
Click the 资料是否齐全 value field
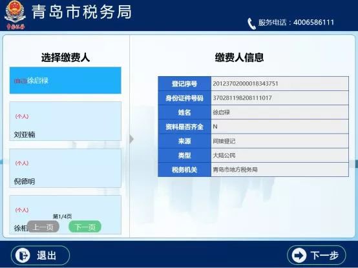pos(280,127)
